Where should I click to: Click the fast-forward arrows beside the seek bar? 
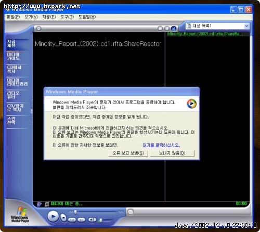coord(121,212)
